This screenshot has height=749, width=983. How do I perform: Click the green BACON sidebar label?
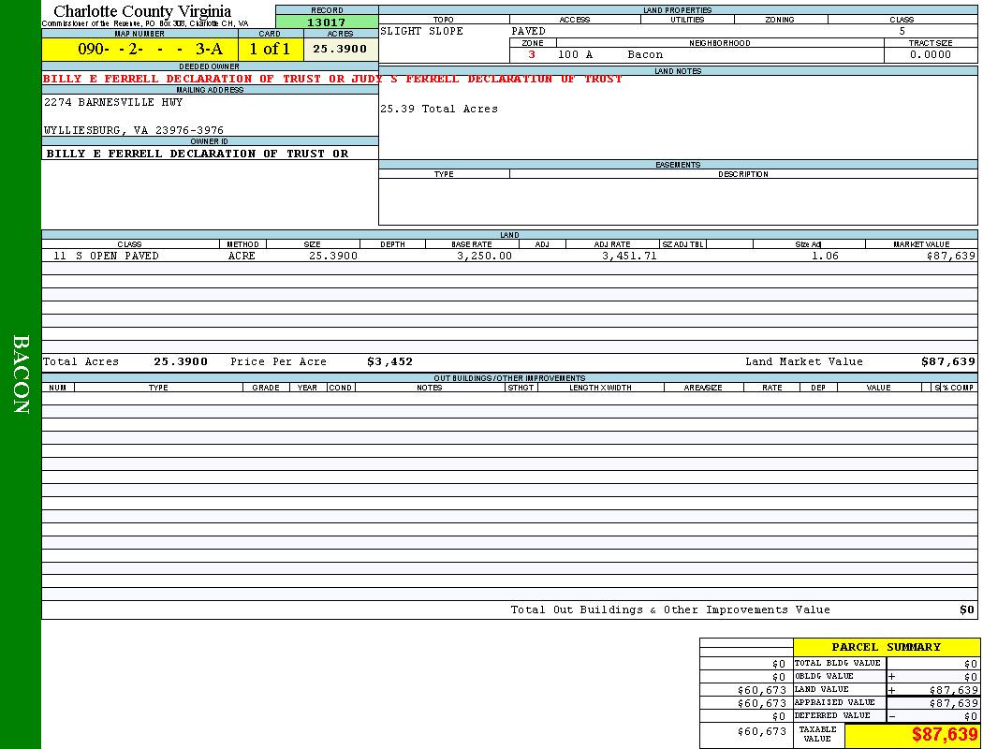(21, 374)
